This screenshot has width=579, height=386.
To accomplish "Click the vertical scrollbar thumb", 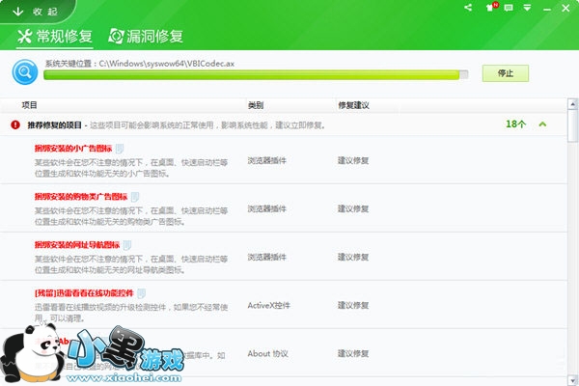I will [x=572, y=125].
